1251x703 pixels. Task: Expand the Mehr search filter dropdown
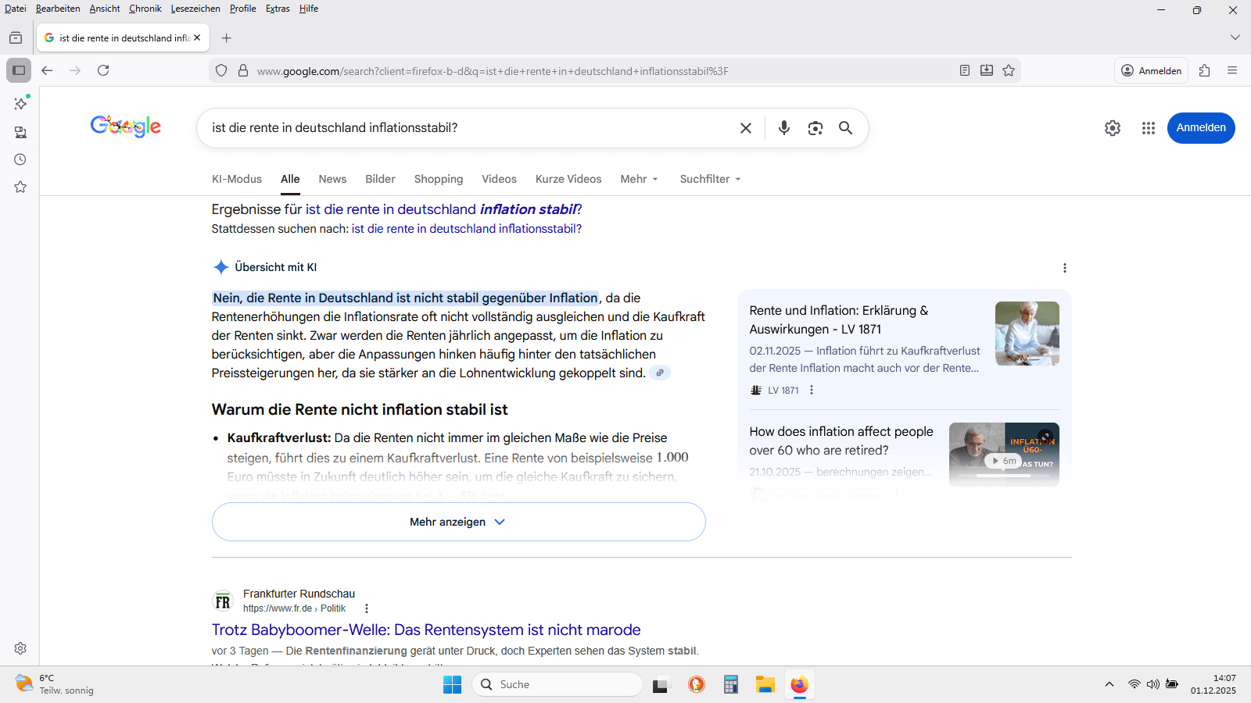point(639,179)
